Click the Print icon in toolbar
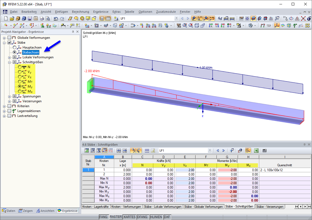This screenshot has width=312, height=220. click(x=42, y=18)
